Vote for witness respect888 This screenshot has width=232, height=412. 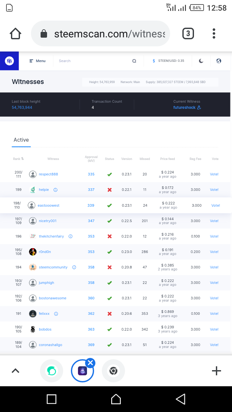point(214,174)
